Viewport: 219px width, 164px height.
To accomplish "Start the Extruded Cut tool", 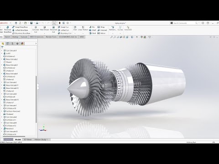I will tap(36, 29).
